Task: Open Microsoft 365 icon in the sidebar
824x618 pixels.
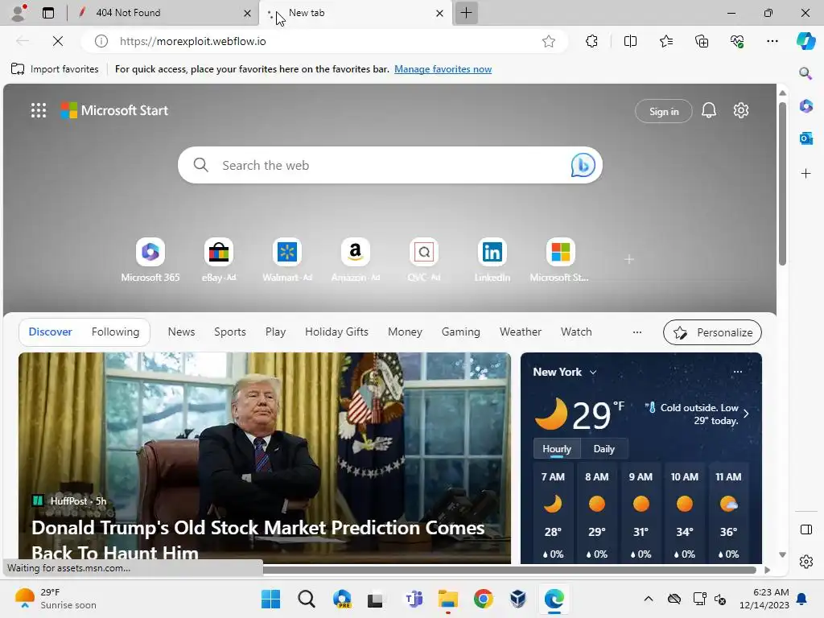Action: click(x=805, y=106)
